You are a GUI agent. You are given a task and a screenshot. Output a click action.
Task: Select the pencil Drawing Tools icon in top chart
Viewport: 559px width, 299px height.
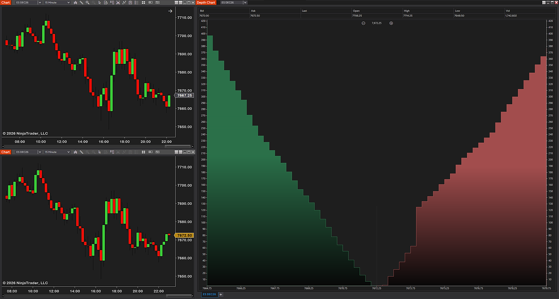click(81, 3)
